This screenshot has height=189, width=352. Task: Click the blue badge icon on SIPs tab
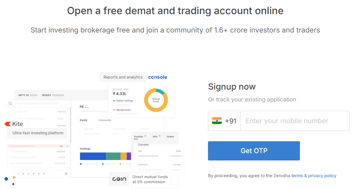tap(159, 136)
